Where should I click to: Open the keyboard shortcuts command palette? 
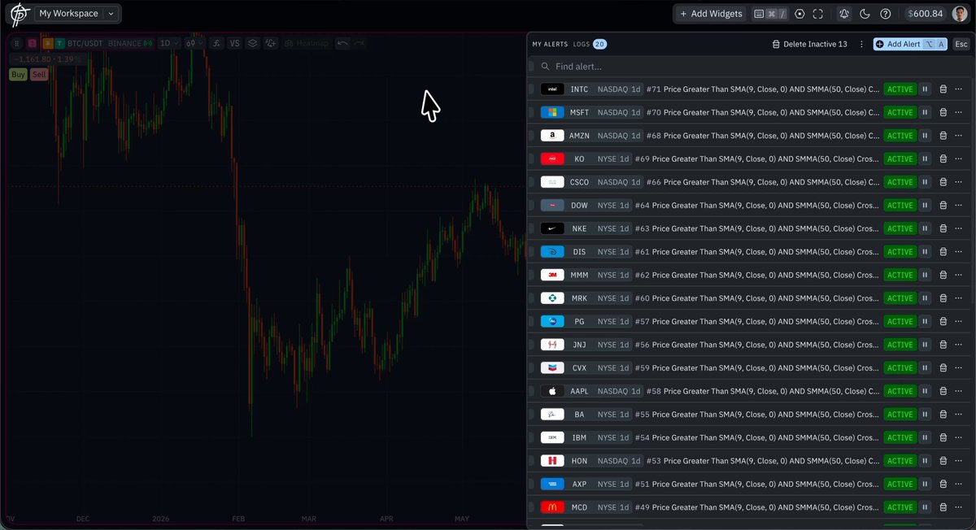click(769, 14)
